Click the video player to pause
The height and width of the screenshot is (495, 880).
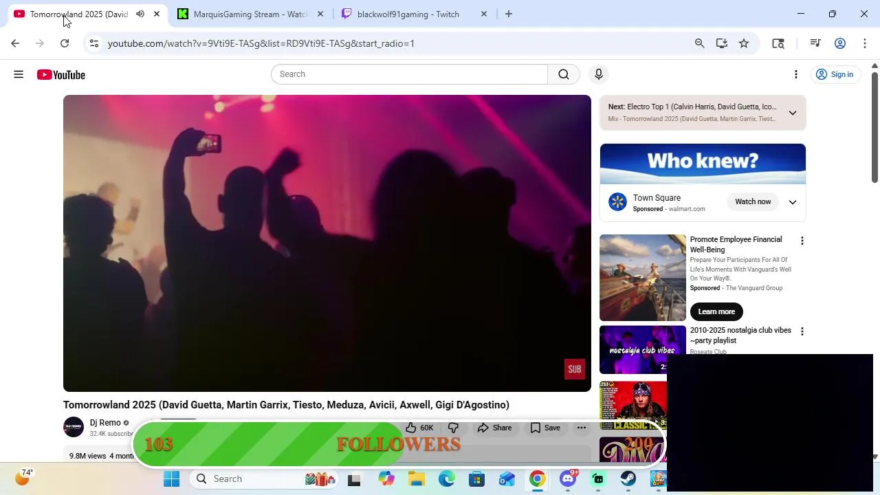327,243
